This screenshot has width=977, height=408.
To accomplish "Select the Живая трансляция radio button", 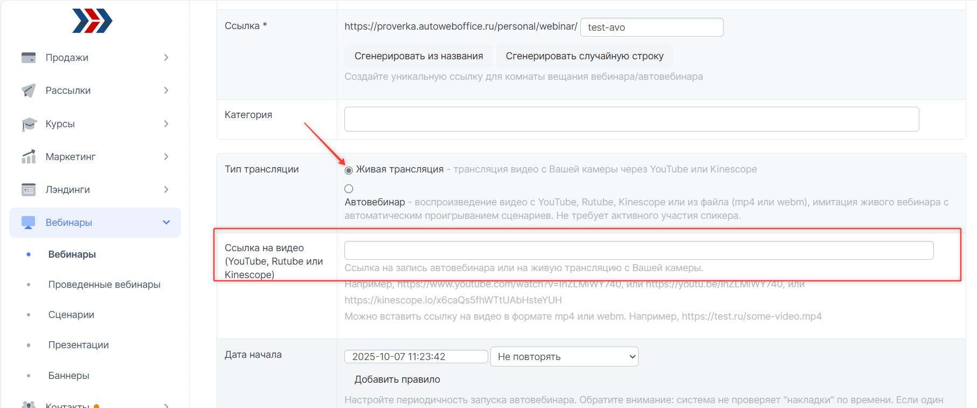I will (349, 170).
